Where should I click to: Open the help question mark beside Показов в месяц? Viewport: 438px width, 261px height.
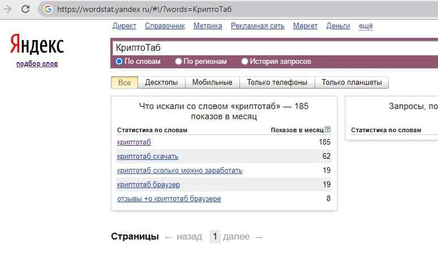coord(328,130)
